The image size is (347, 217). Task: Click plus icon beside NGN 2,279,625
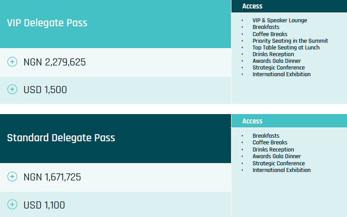click(x=12, y=62)
